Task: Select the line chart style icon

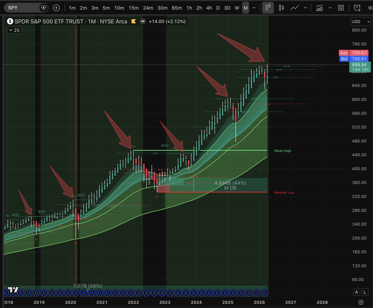Action: pos(294,7)
